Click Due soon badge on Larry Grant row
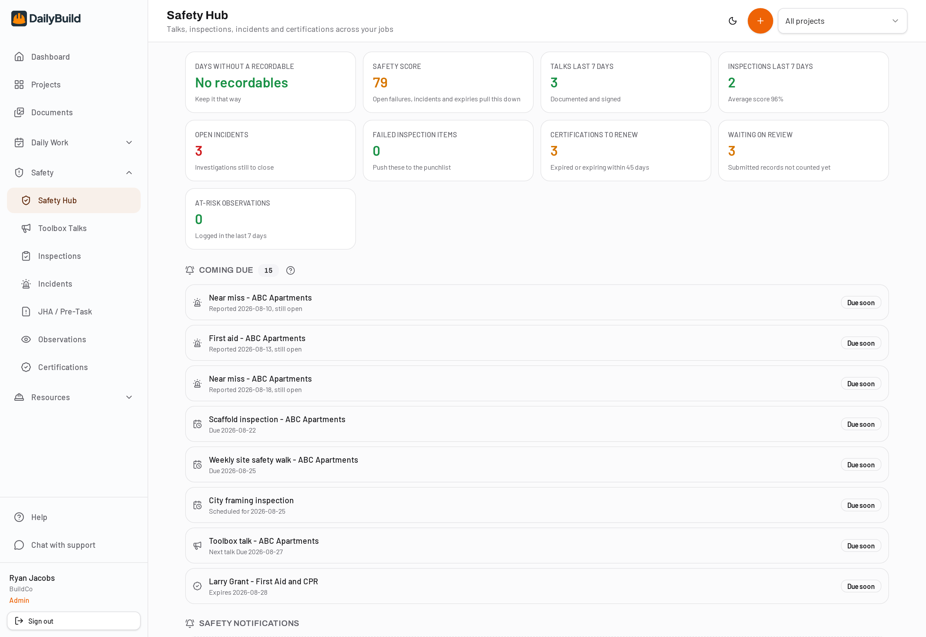926x637 pixels. click(x=861, y=586)
